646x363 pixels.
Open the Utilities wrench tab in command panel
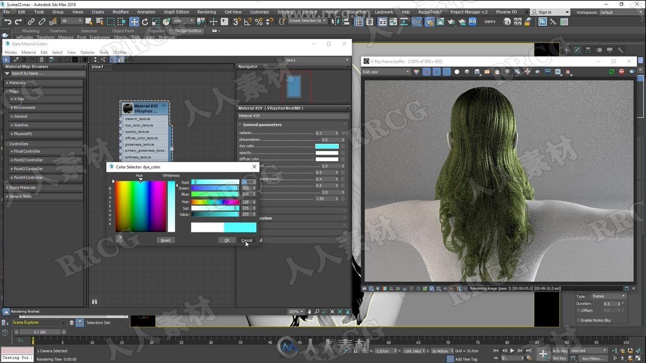(x=621, y=50)
